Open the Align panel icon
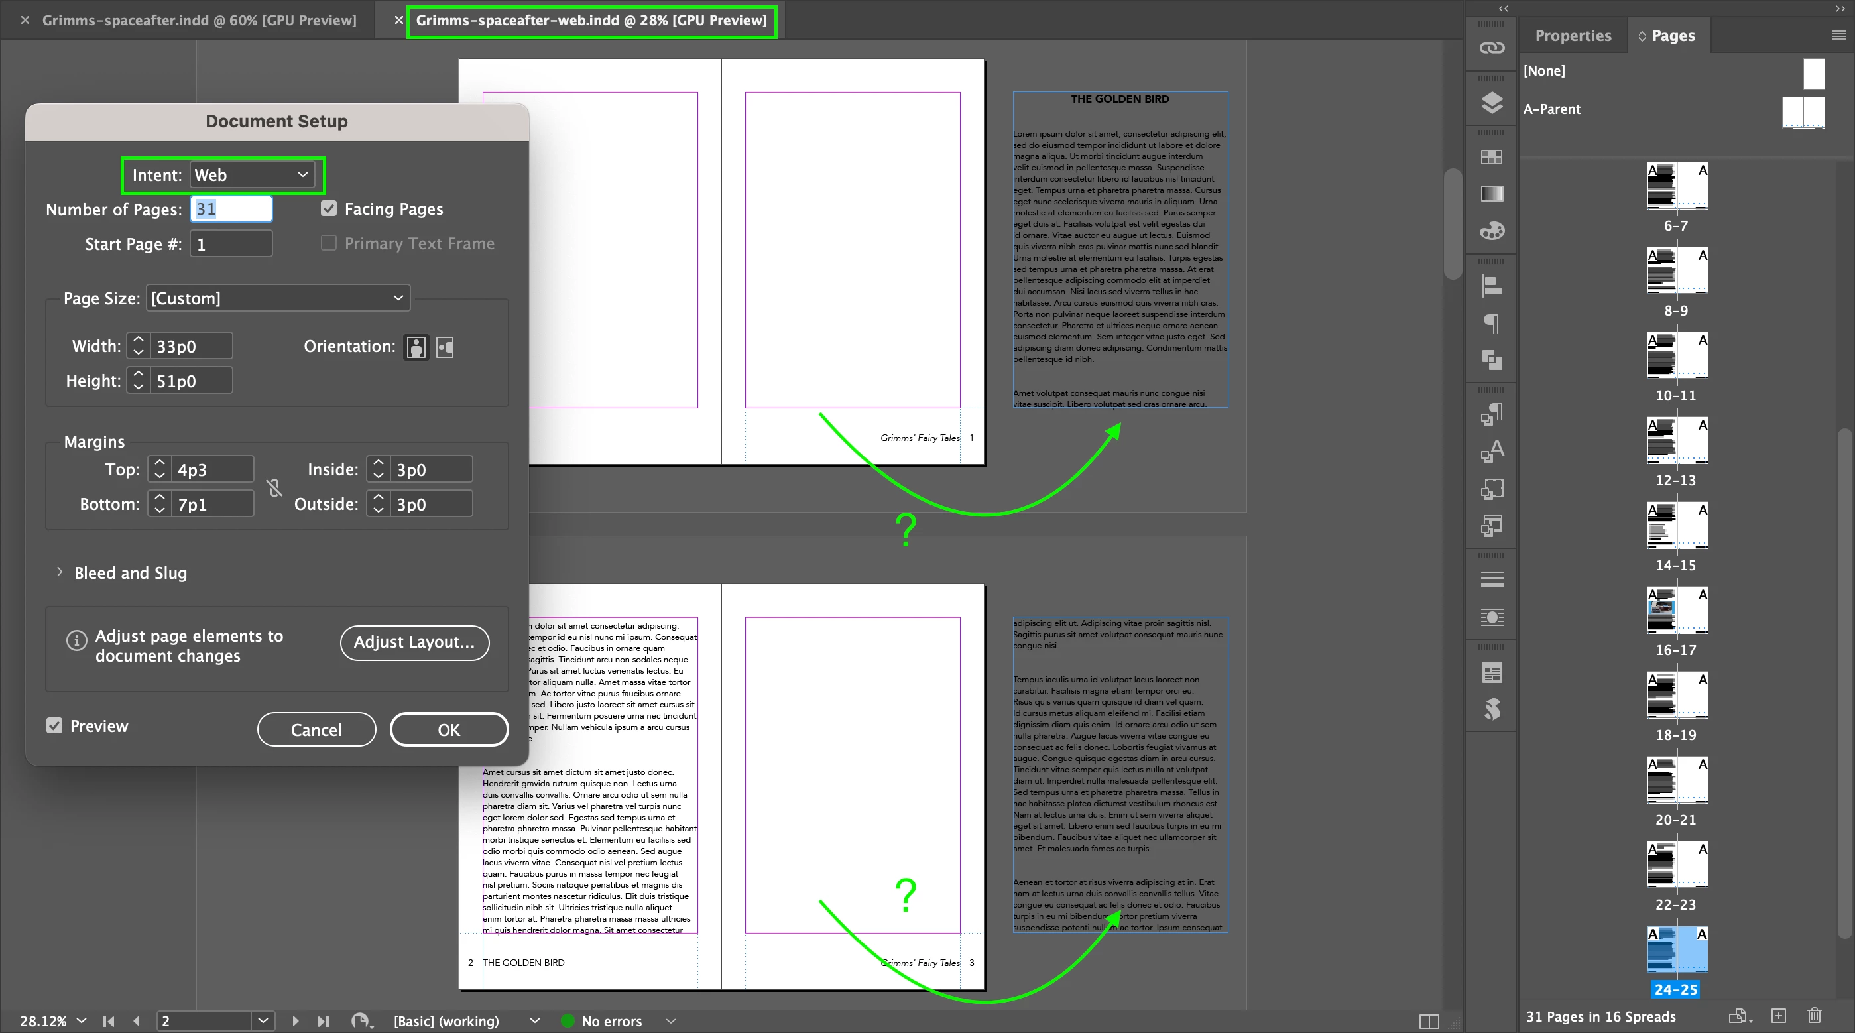Screen dimensions: 1855x1033 click(1491, 286)
